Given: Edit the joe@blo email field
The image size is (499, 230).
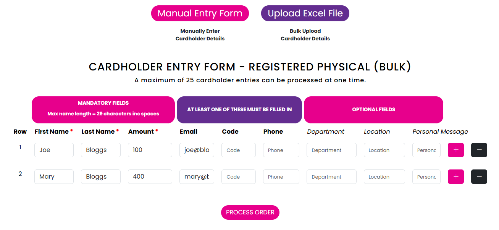Looking at the screenshot, I should tap(197, 150).
